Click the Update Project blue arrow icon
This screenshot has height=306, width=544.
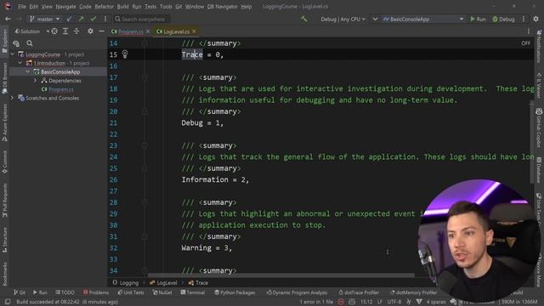[x=70, y=19]
